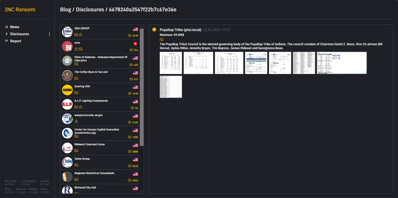Click the CHCI logo icon
This screenshot has height=198, width=398.
pyautogui.click(x=67, y=133)
